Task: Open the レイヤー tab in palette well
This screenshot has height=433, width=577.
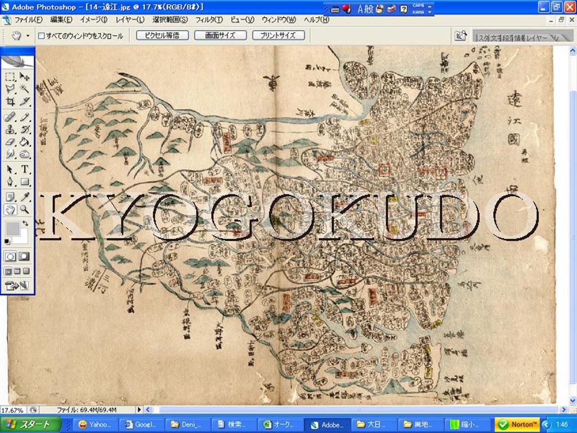Action: pos(538,38)
